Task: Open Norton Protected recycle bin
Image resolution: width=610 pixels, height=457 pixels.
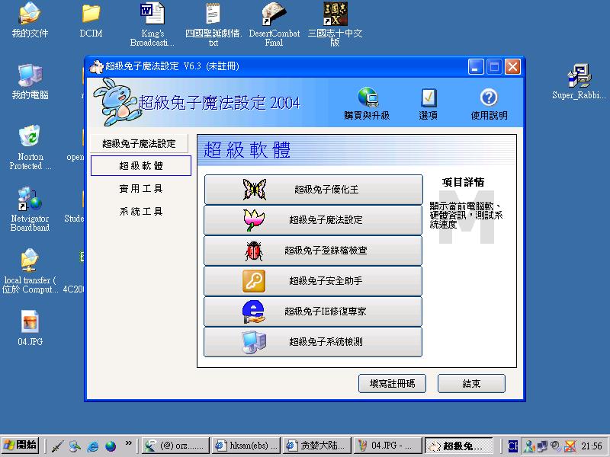Action: (30, 148)
